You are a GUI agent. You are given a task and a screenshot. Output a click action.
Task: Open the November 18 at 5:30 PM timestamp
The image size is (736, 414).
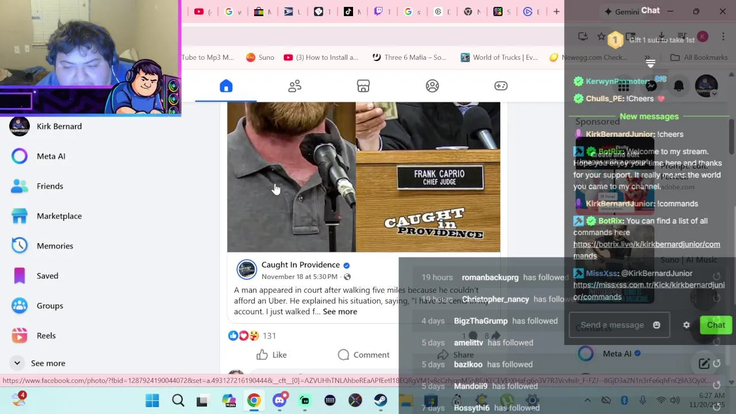tap(299, 277)
